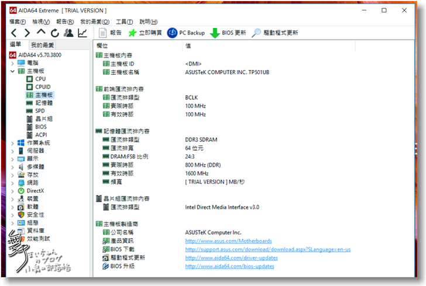Open the aida64.com/driver-updates link
This screenshot has height=286, width=426.
(232, 258)
